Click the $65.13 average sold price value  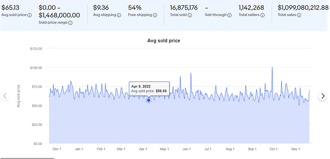click(x=10, y=8)
